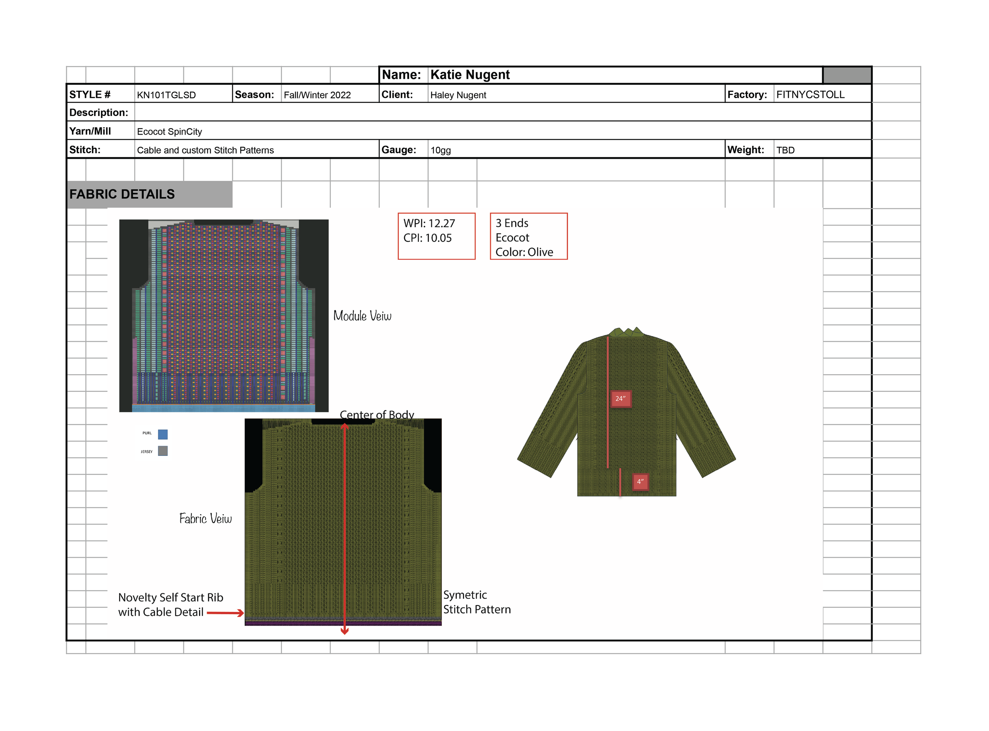Click the red 24" measurement label
The height and width of the screenshot is (731, 989).
[x=621, y=399]
